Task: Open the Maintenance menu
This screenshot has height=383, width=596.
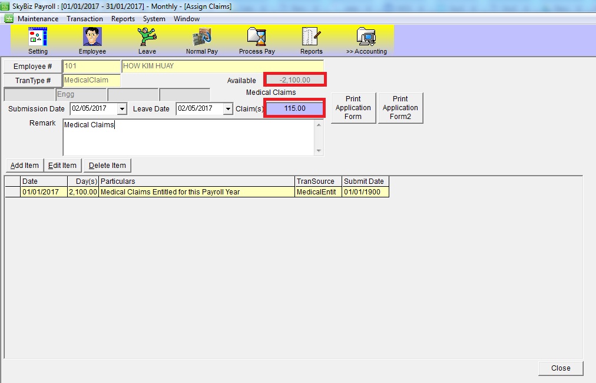Action: 38,19
